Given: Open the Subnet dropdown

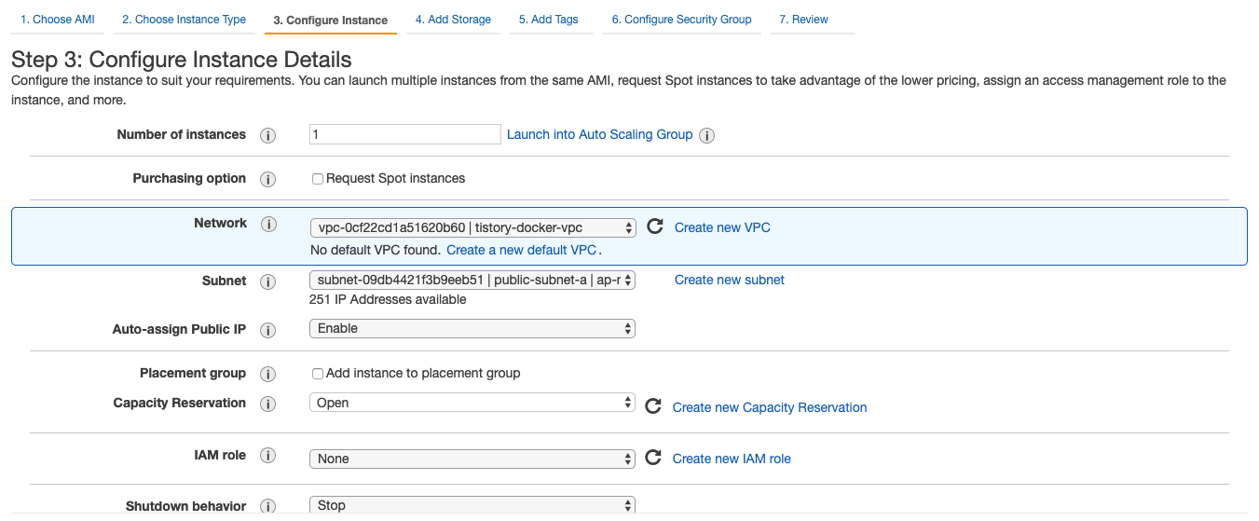Looking at the screenshot, I should pos(472,280).
